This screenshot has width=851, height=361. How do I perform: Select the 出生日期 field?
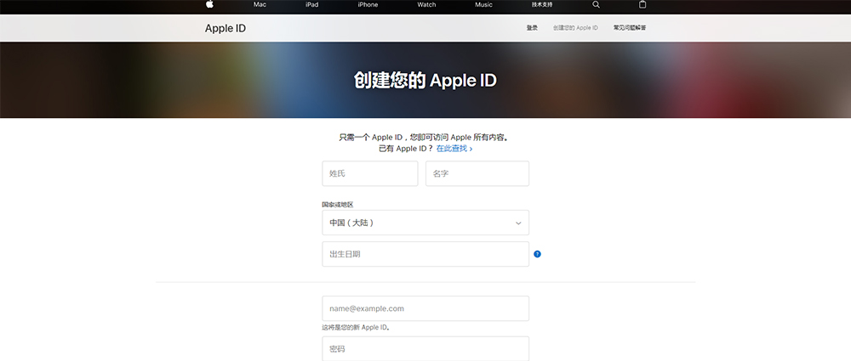[425, 254]
